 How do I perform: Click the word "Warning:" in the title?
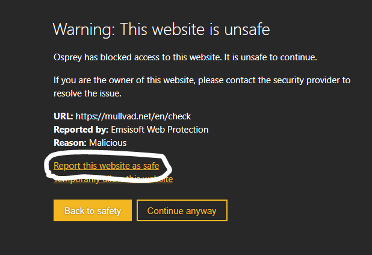(x=83, y=29)
